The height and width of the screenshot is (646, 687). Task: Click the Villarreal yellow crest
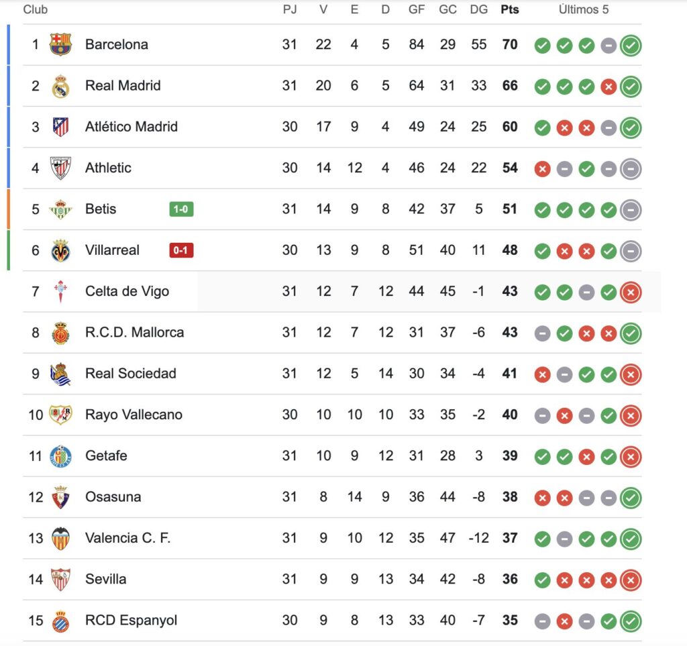pyautogui.click(x=60, y=250)
